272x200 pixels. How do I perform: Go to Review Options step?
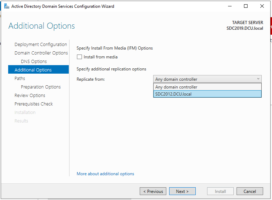30,96
